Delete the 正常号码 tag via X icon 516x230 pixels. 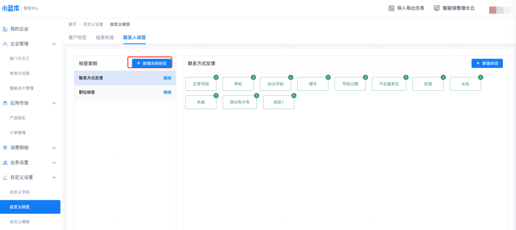click(x=216, y=77)
